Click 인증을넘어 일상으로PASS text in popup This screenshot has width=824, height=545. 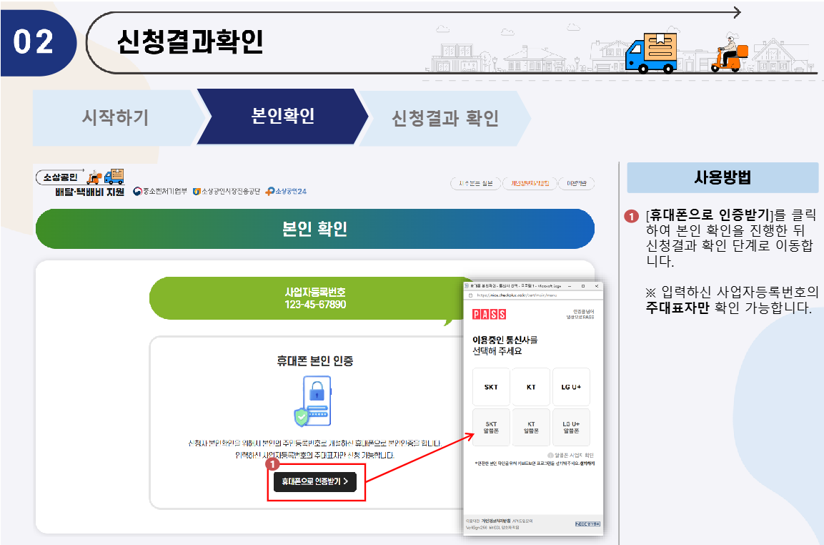[x=580, y=314]
